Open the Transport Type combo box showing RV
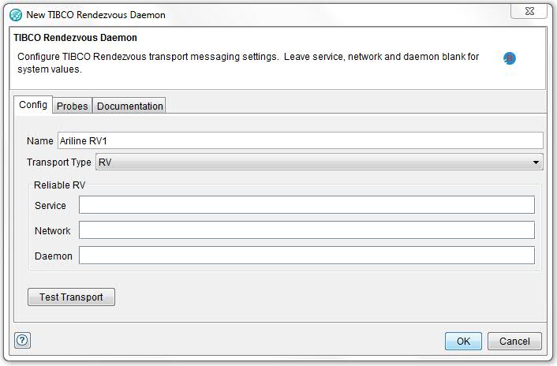The height and width of the screenshot is (366, 557). click(316, 162)
